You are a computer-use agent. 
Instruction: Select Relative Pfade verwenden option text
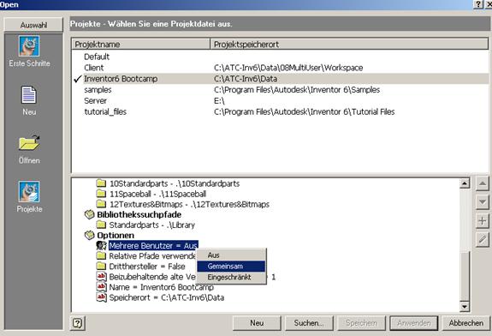click(152, 256)
